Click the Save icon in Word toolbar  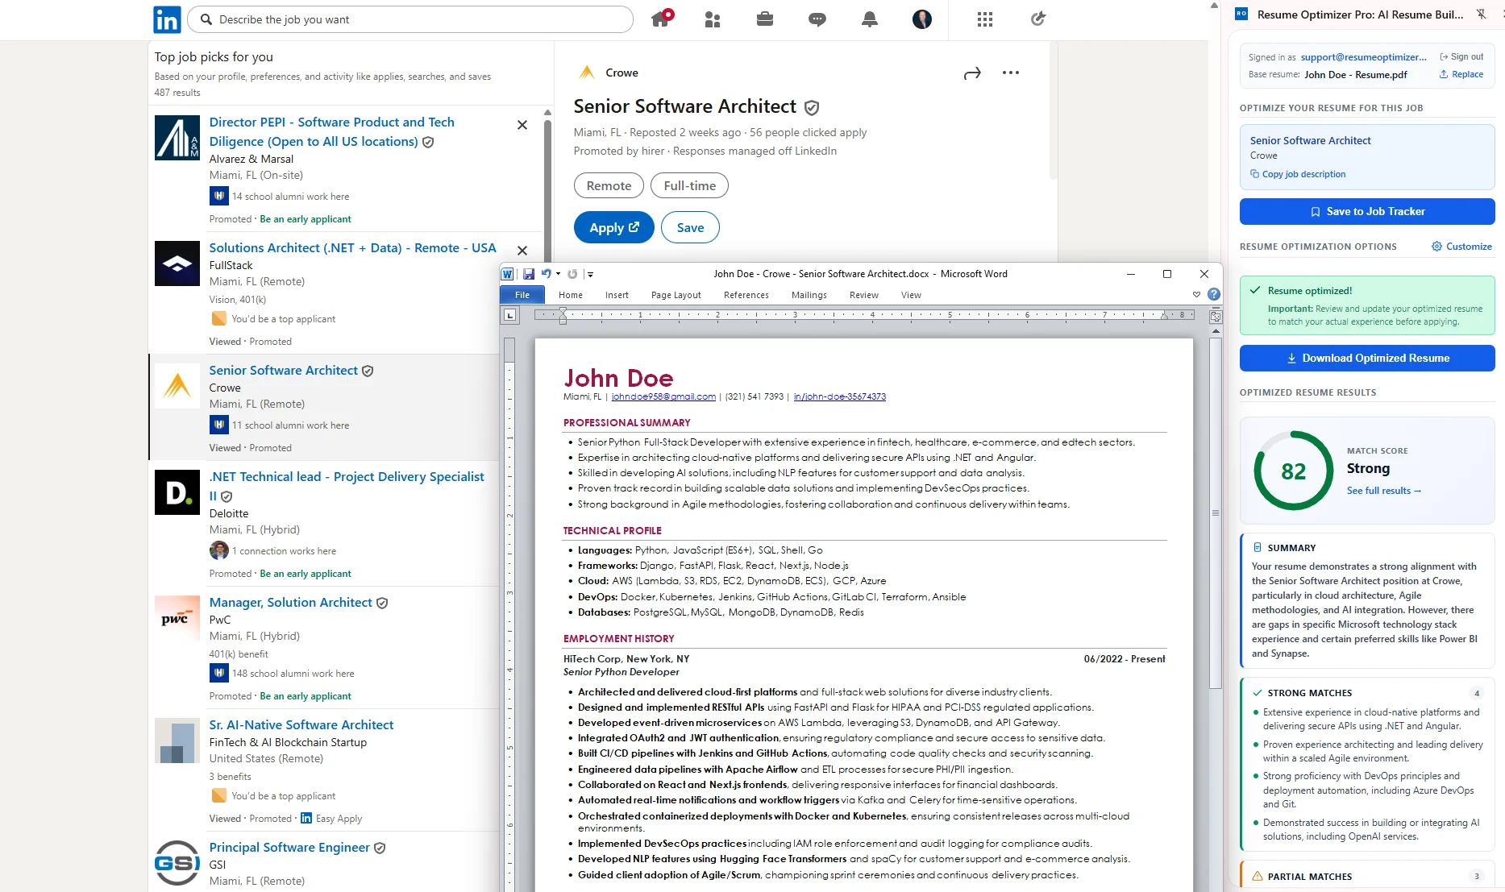tap(529, 274)
